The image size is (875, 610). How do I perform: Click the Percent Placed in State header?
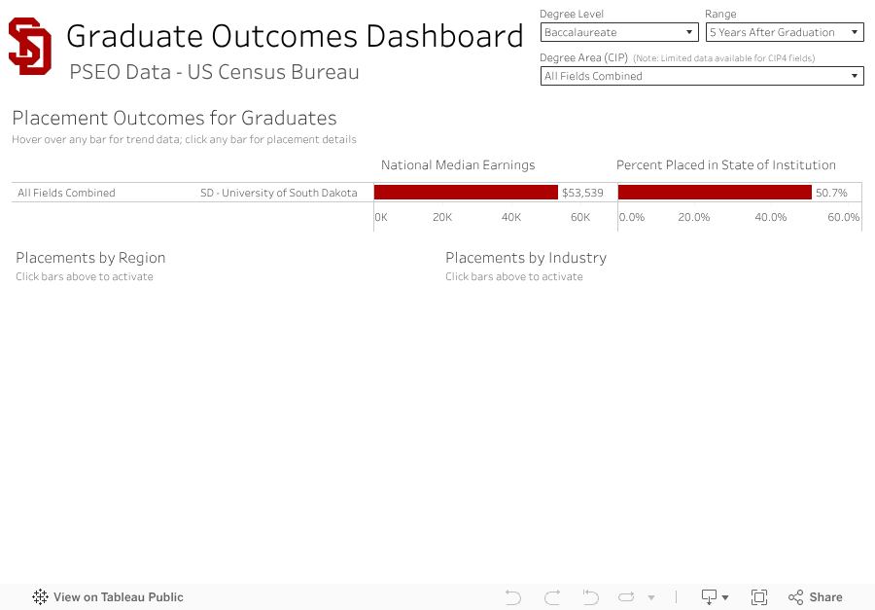726,165
